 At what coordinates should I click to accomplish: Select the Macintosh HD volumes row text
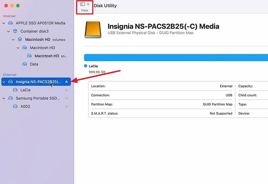click(45, 40)
